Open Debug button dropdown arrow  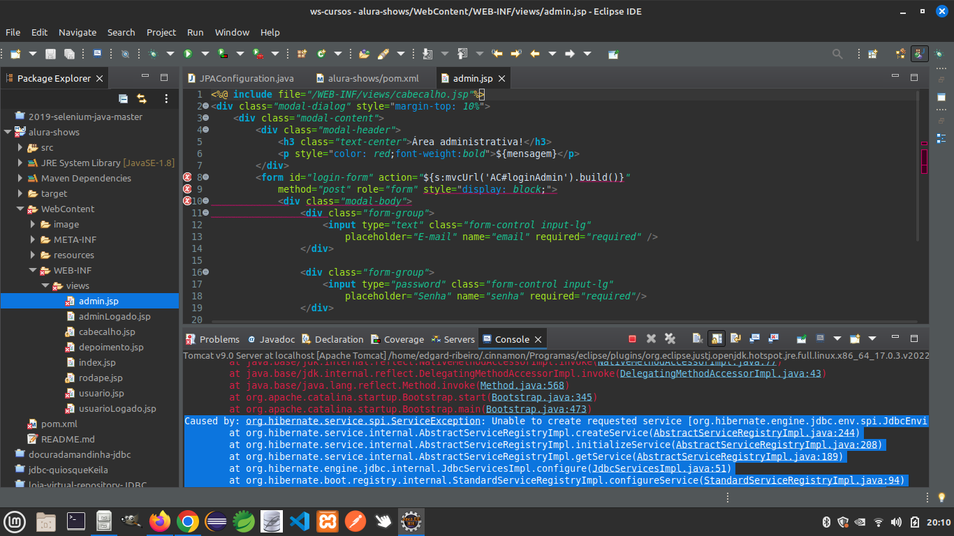[170, 54]
